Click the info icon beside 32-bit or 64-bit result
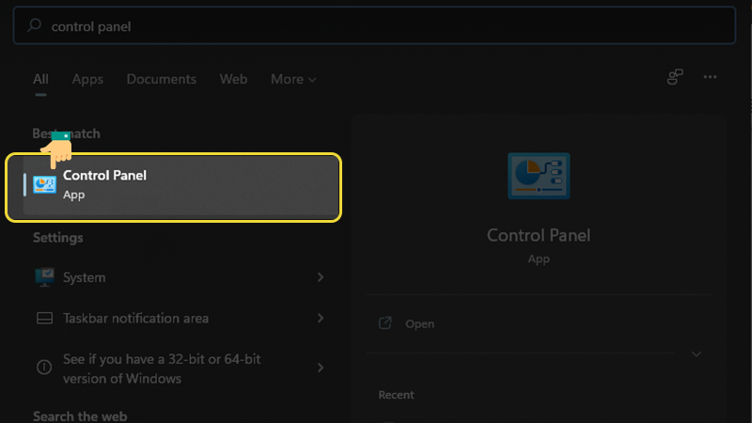This screenshot has width=752, height=423. (44, 368)
